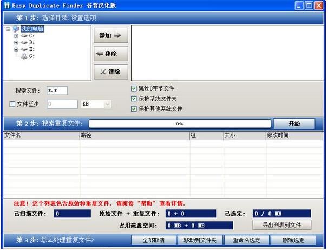Click the G: optical drive icon
The image size is (328, 250).
(x=24, y=56)
